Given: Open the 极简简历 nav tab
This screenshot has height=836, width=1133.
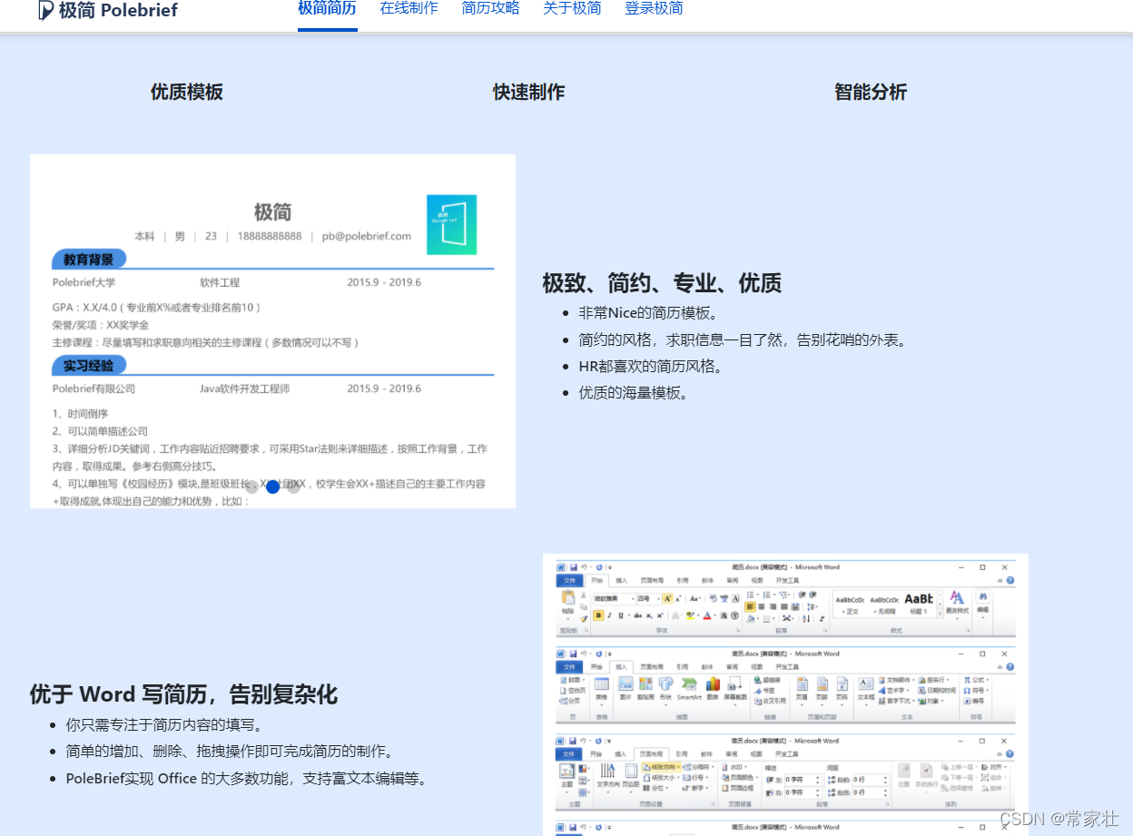Looking at the screenshot, I should (327, 9).
